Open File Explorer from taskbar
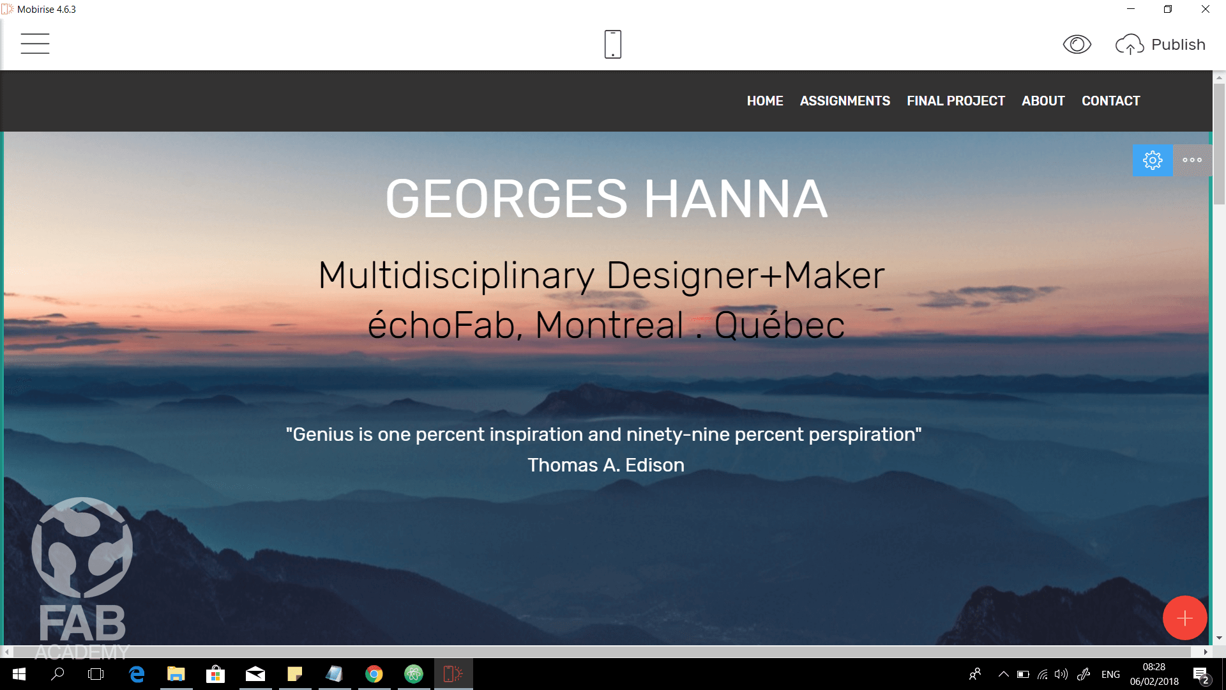 (176, 674)
